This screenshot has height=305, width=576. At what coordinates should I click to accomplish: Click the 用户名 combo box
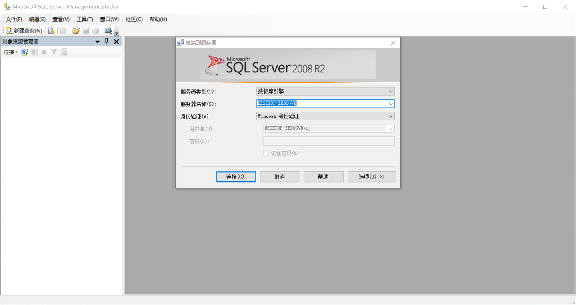pos(329,128)
